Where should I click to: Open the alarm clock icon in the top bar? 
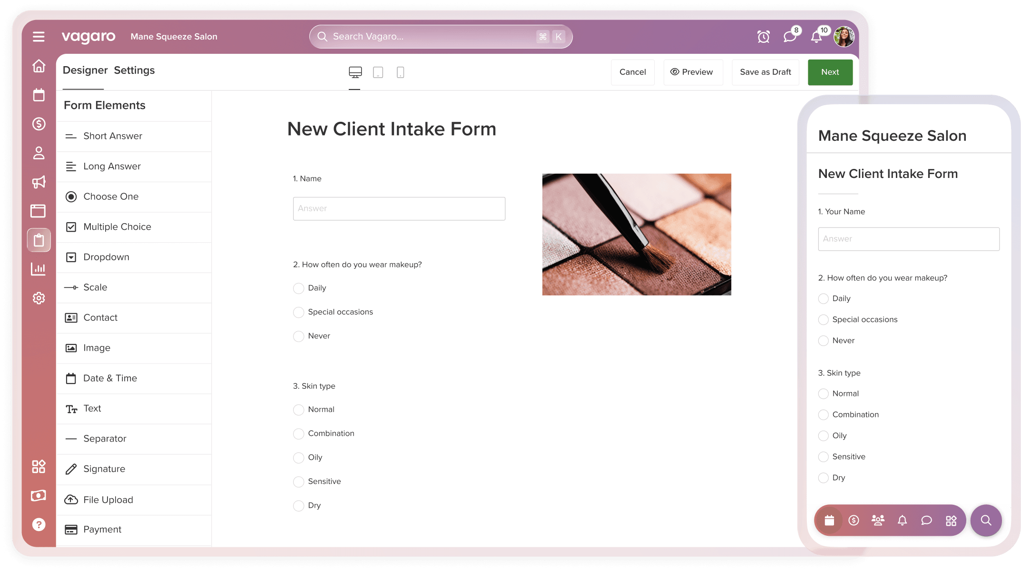tap(764, 36)
